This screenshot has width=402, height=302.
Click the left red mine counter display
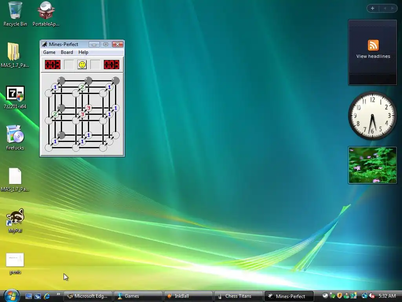(x=53, y=64)
